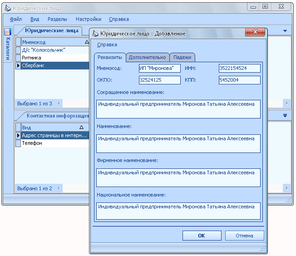Viewport: 296px width, 256px height.
Task: Switch to the Падежи tab
Action: (183, 57)
